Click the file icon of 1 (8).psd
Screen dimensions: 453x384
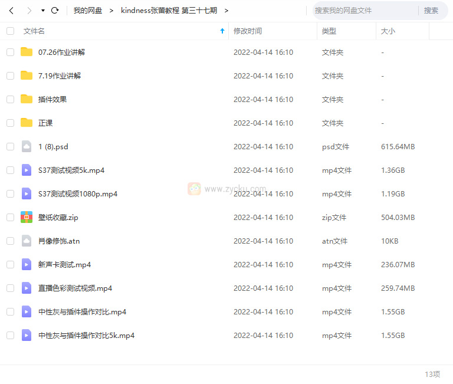(x=27, y=146)
